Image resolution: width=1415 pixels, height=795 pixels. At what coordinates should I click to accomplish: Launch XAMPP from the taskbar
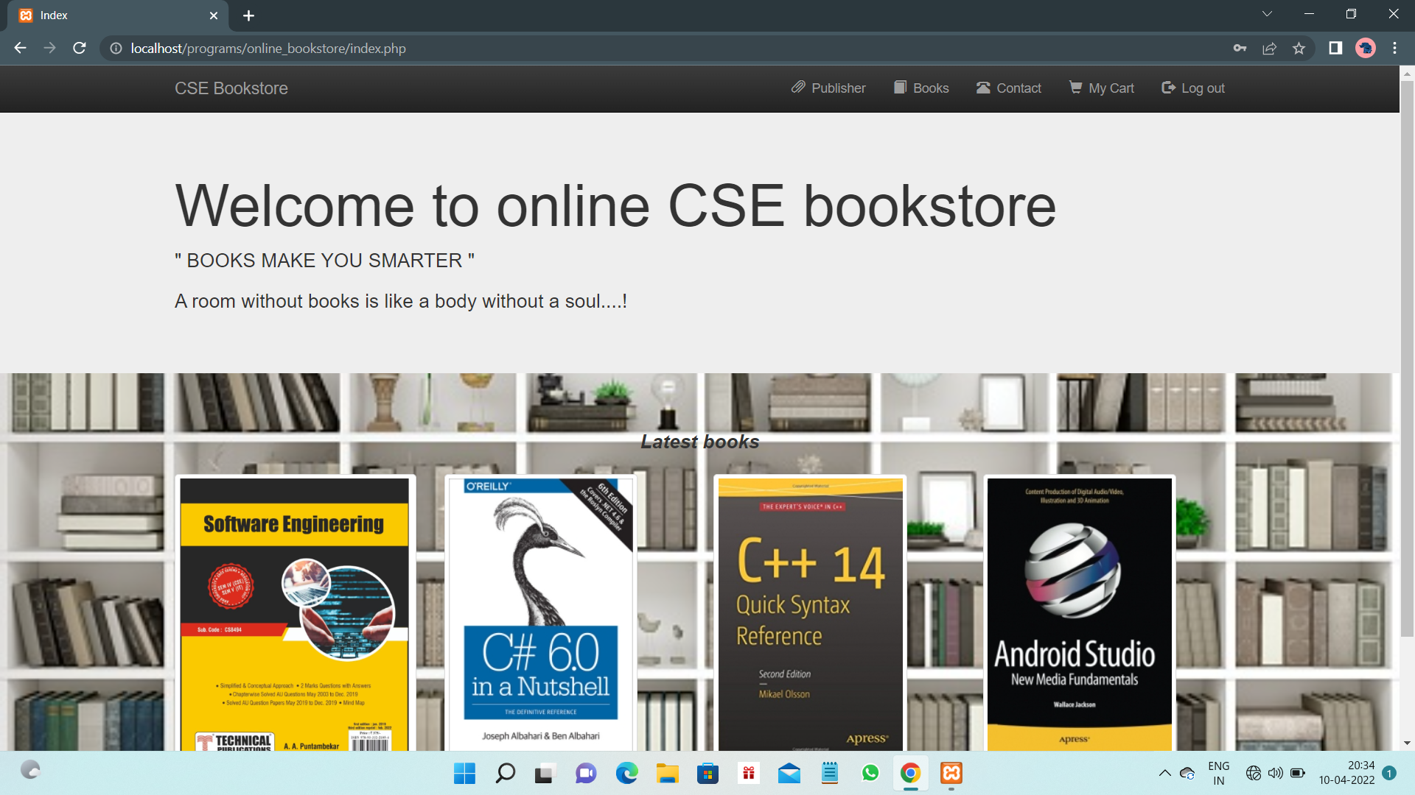tap(951, 774)
